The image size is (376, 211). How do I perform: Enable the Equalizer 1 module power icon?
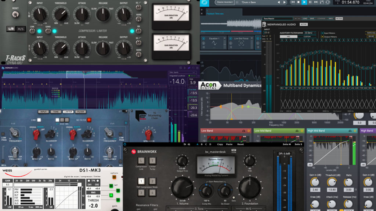(x=203, y=38)
